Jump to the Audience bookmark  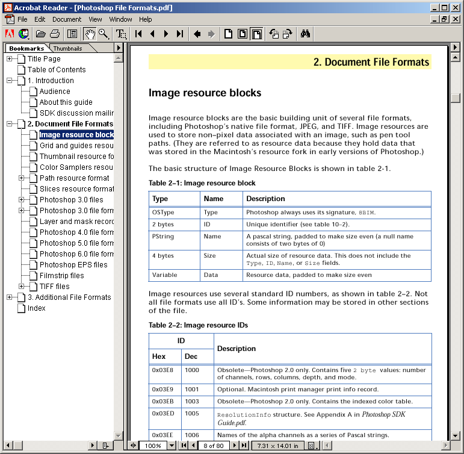pos(55,92)
